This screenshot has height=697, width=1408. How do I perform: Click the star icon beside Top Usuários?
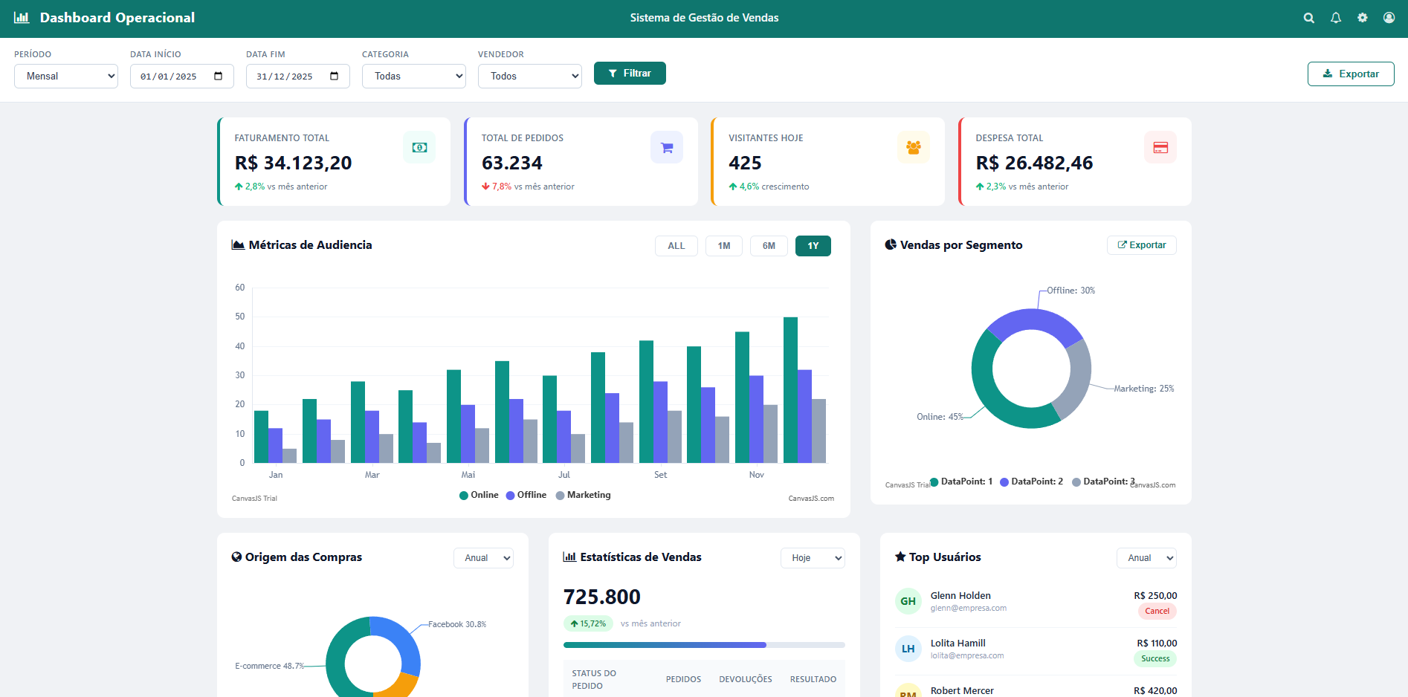900,557
